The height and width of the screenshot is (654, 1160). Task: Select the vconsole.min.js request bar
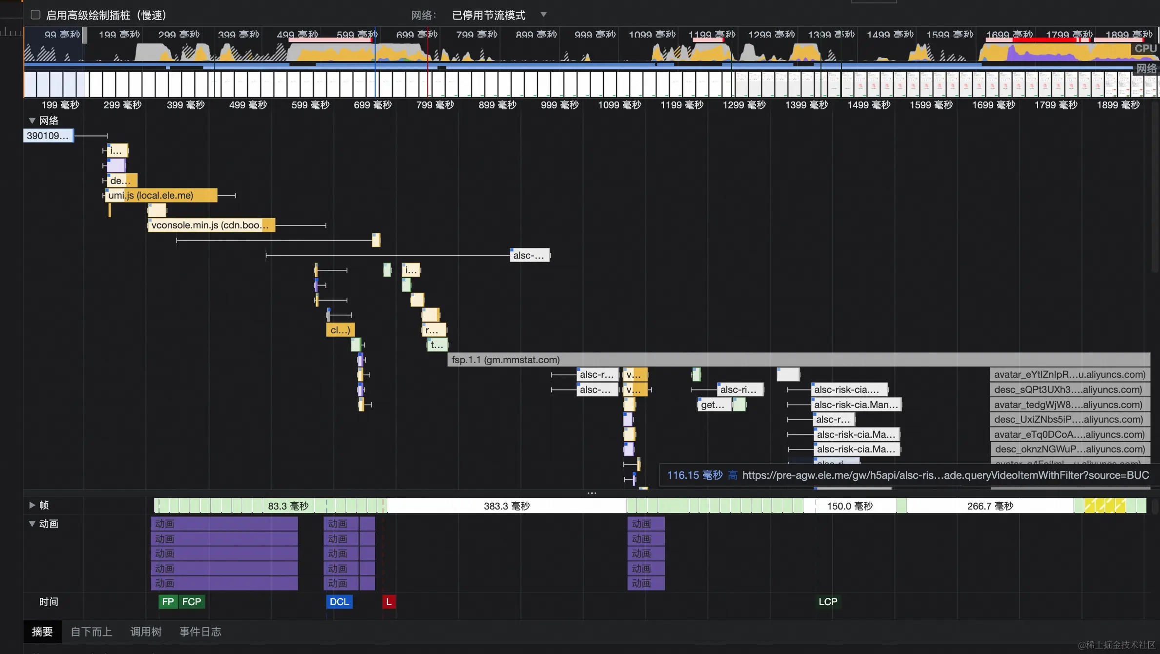(211, 225)
